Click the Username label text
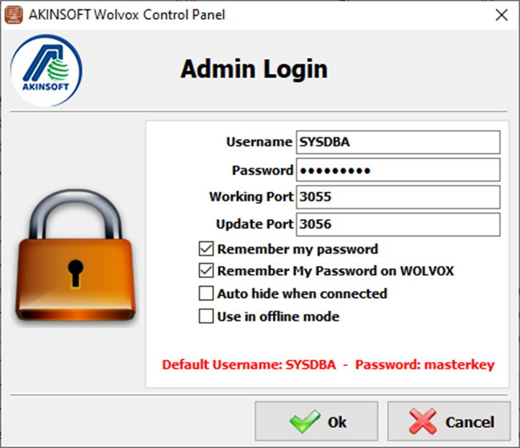The image size is (520, 448). (x=259, y=143)
